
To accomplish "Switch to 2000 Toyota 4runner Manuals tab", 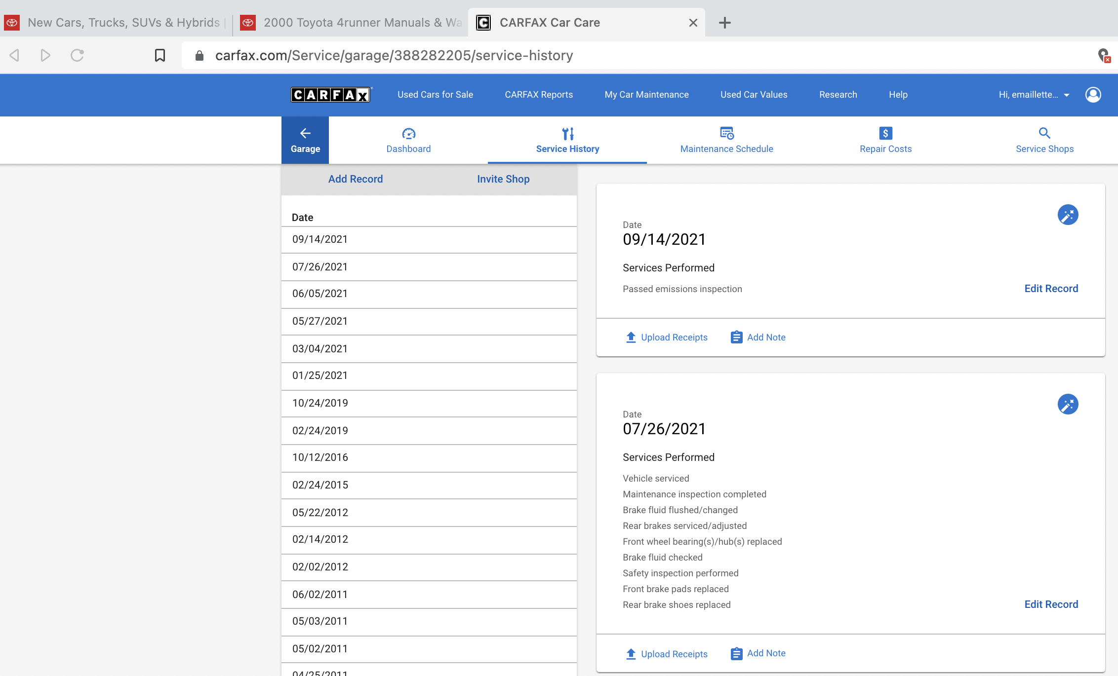I will click(x=351, y=23).
